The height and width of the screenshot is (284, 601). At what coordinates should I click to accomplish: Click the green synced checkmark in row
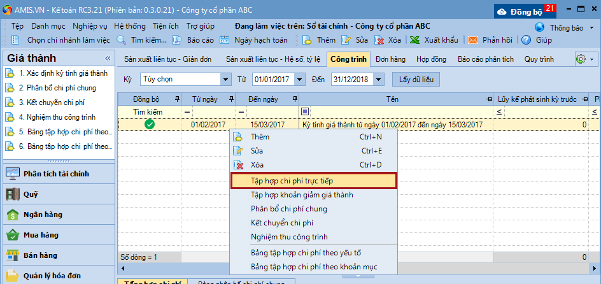(x=150, y=125)
